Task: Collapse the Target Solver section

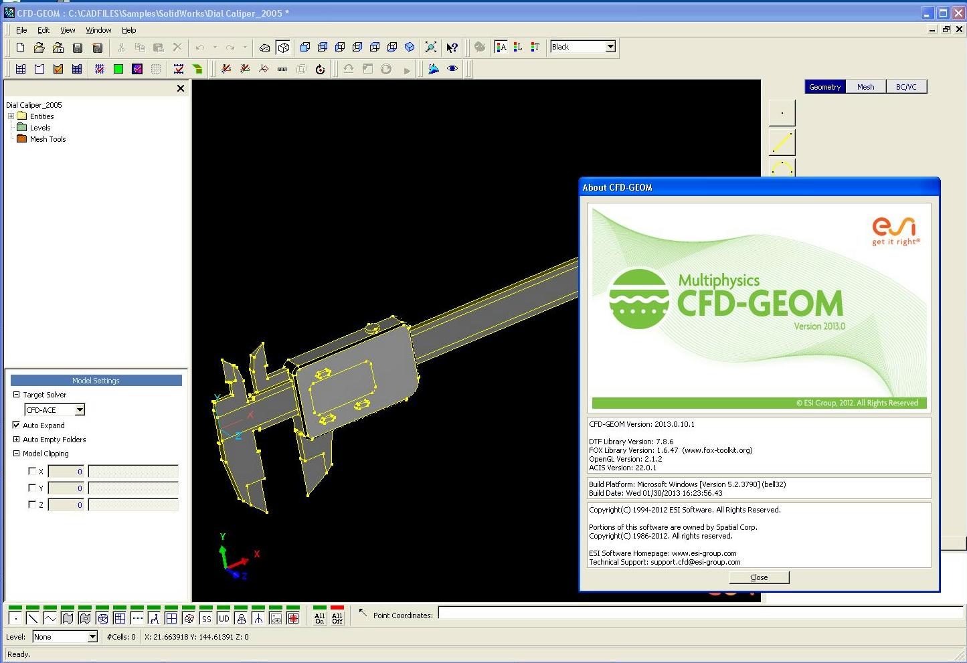Action: (x=16, y=394)
